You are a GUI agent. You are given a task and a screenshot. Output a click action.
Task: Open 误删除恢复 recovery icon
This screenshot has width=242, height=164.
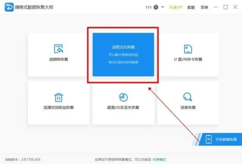59,49
